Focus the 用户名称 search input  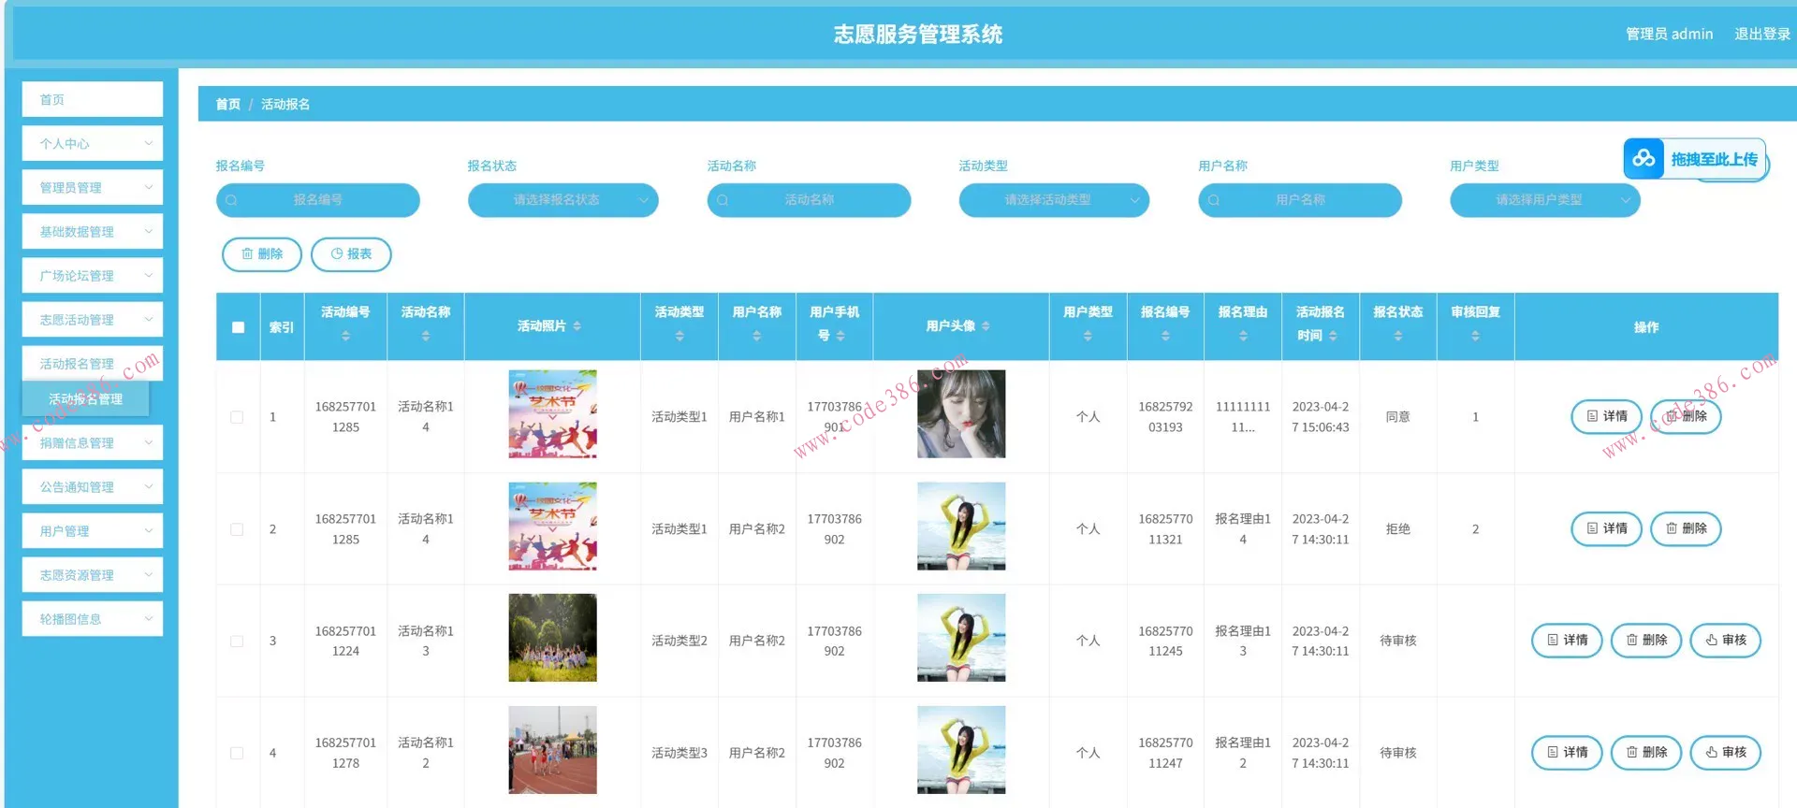point(1300,200)
